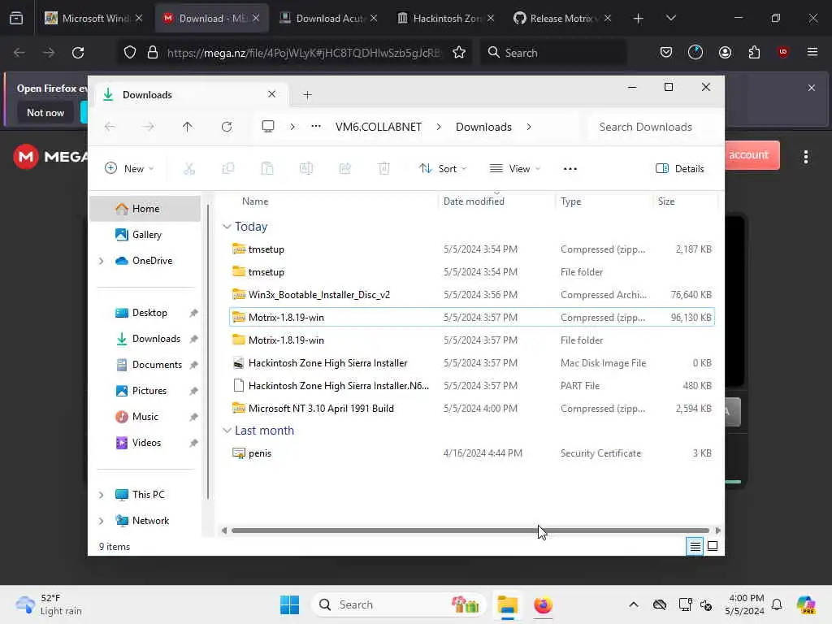Select Win3x_Bootable_Installer_Disc_v2 file
The width and height of the screenshot is (832, 624).
click(x=472, y=294)
